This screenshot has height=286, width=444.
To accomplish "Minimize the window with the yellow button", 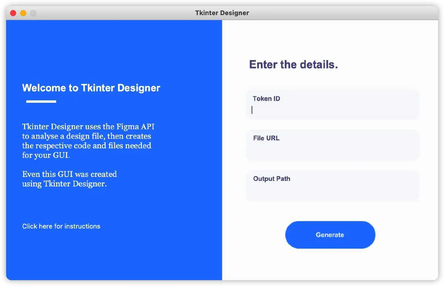I will click(x=23, y=13).
